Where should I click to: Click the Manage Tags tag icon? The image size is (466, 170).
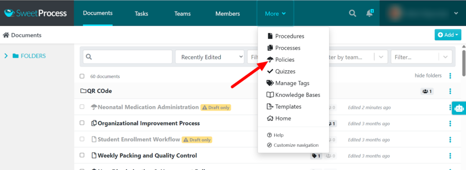click(270, 83)
